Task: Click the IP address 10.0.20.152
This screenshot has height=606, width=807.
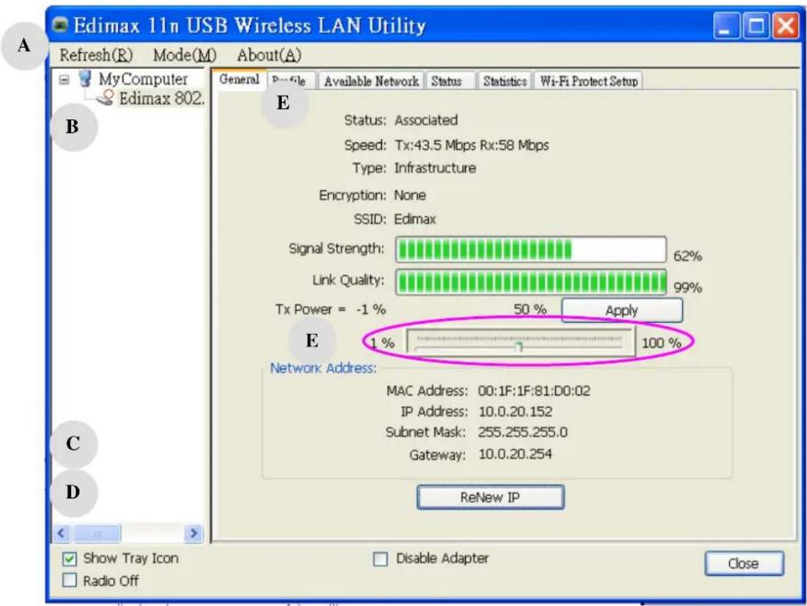Action: pos(515,412)
